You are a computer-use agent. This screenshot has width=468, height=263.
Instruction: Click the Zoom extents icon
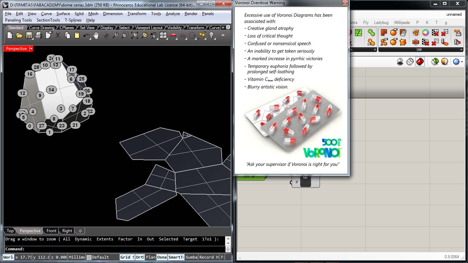coord(135,35)
